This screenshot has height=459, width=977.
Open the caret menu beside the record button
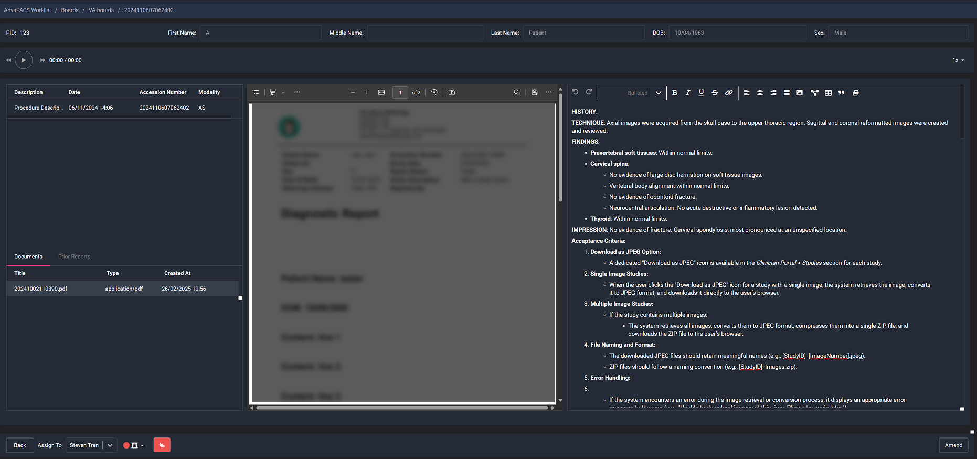point(142,446)
